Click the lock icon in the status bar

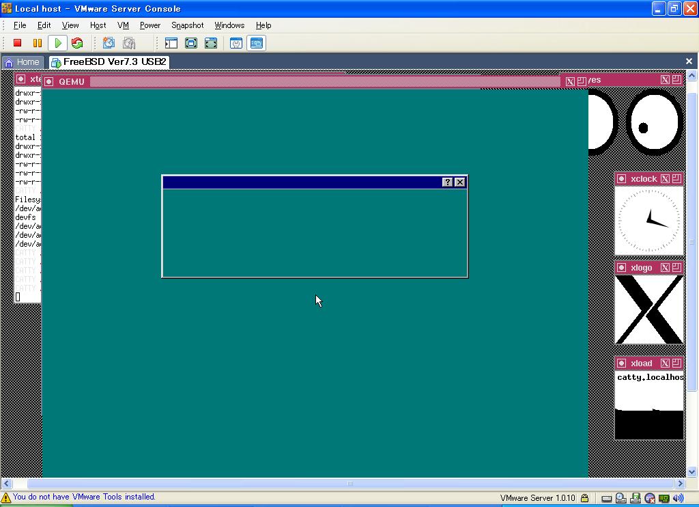coord(585,498)
